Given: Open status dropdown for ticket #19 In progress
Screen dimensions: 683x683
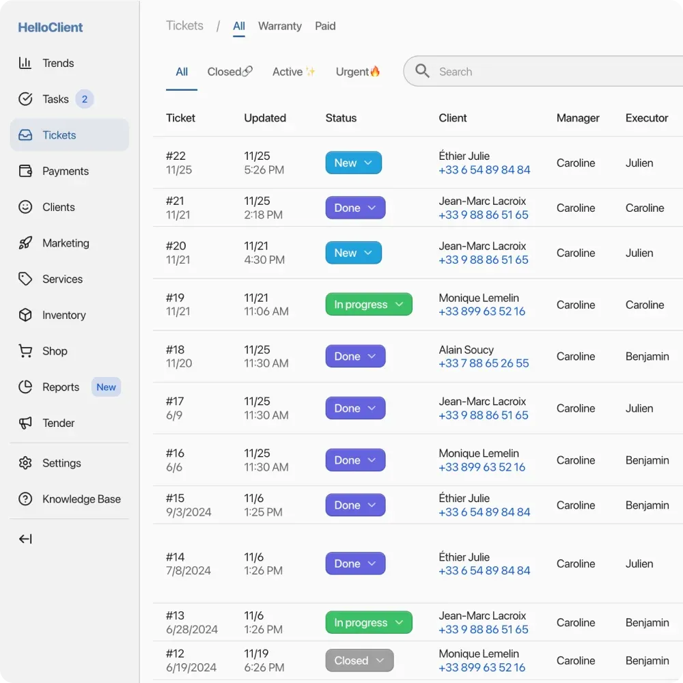Looking at the screenshot, I should pyautogui.click(x=368, y=304).
